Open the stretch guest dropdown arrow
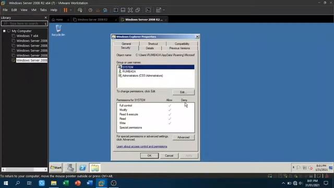 click(x=164, y=10)
